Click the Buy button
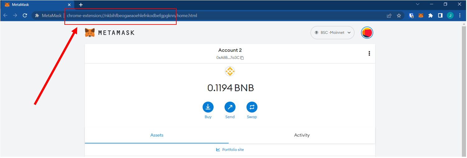 (x=208, y=110)
